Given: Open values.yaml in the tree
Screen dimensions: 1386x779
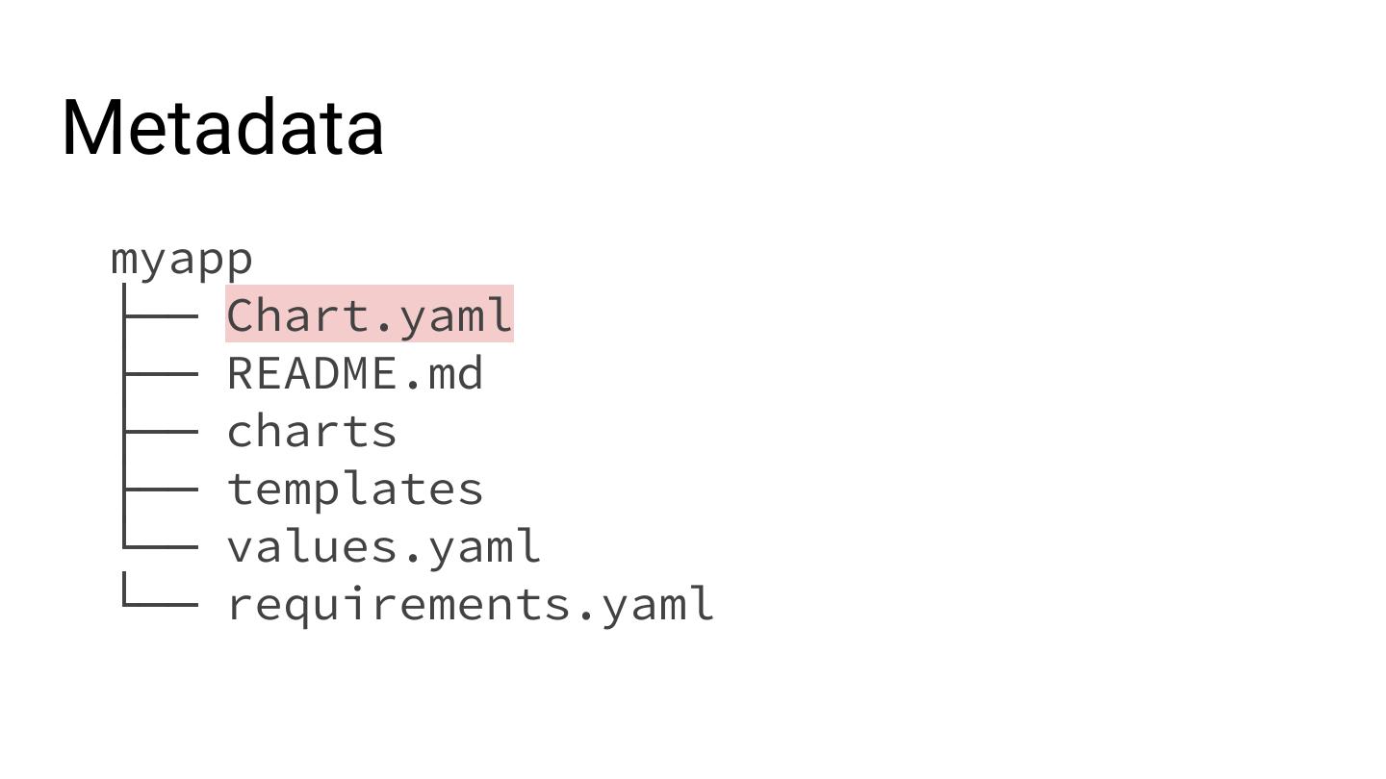Looking at the screenshot, I should coord(383,547).
